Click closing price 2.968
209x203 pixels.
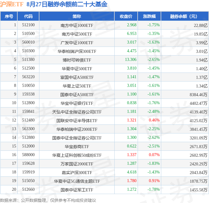tap(132, 25)
